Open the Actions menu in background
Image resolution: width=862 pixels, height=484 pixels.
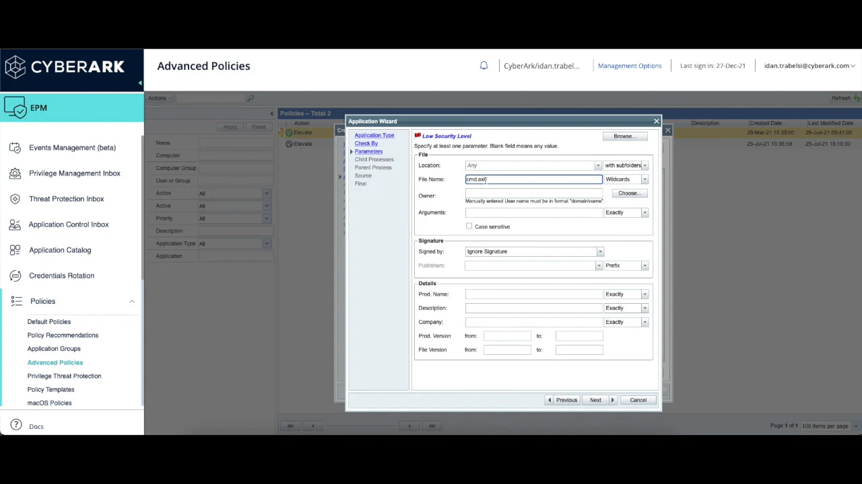click(160, 98)
